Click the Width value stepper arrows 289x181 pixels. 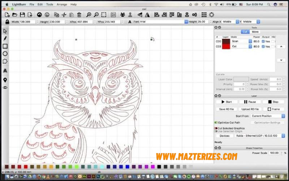pyautogui.click(x=38, y=22)
